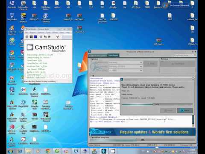Open the Recycle Bin desktop icon
The height and width of the screenshot is (154, 205).
click(12, 17)
